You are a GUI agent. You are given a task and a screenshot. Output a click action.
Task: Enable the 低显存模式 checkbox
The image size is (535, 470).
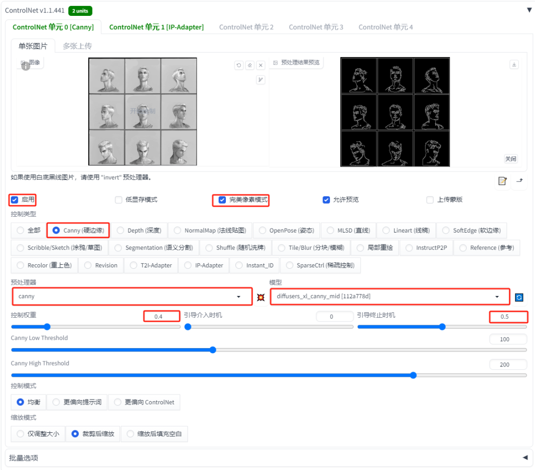118,200
